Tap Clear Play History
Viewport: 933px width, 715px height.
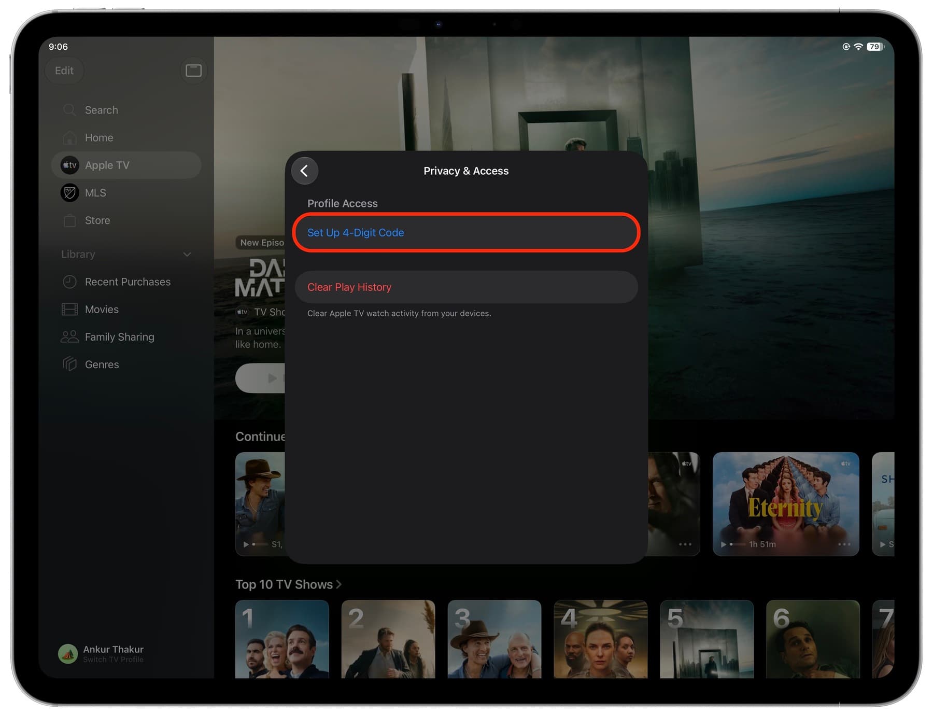click(x=466, y=287)
